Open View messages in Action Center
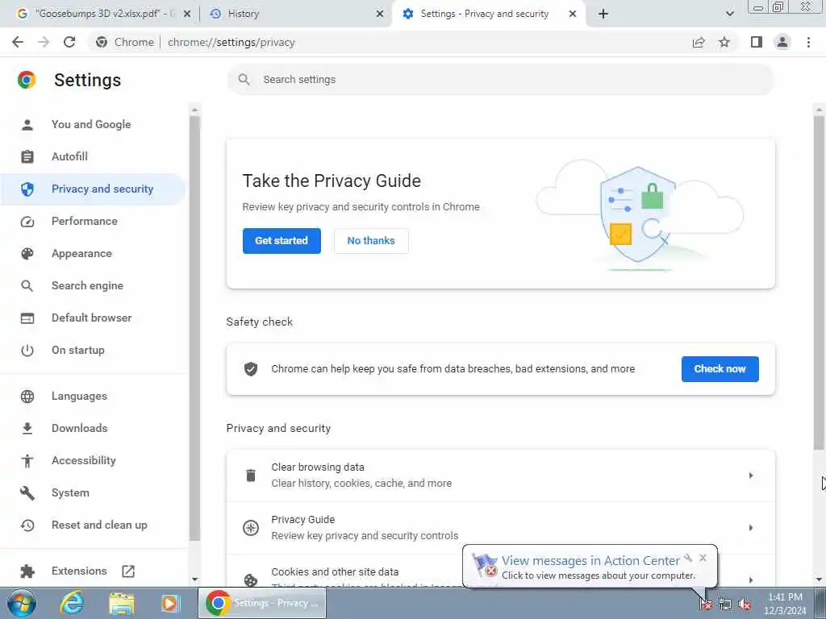The image size is (826, 619). click(590, 561)
